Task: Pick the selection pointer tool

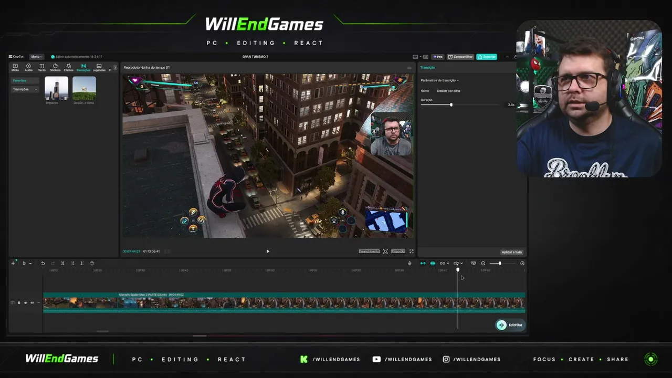Action: (24, 264)
